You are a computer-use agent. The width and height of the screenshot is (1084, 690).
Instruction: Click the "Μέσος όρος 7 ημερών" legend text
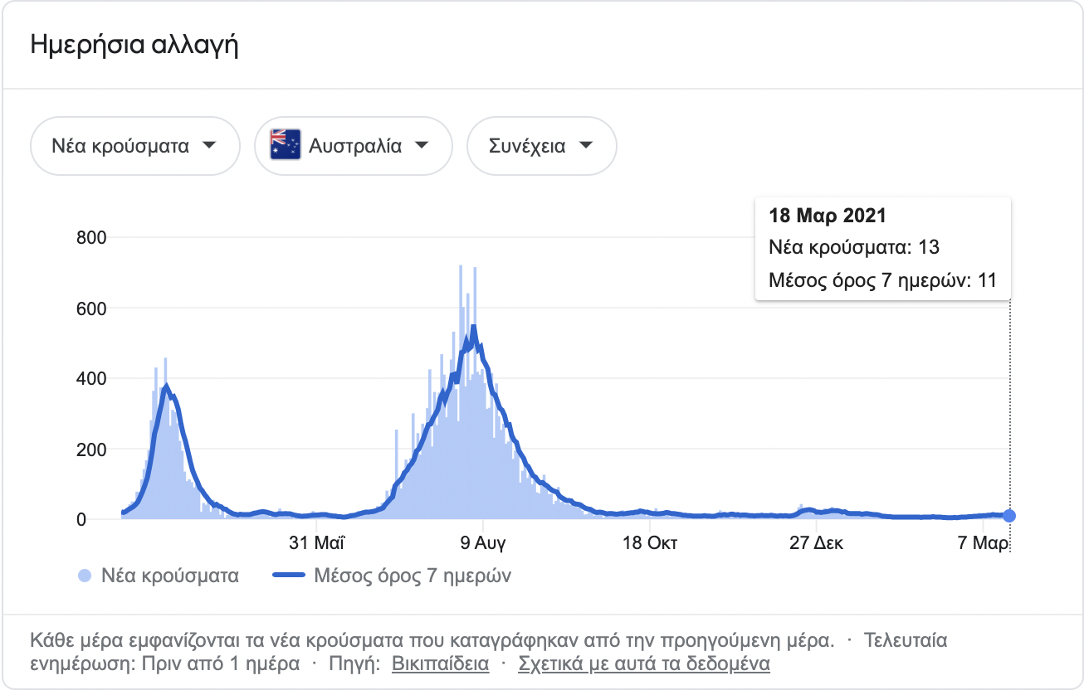click(413, 576)
